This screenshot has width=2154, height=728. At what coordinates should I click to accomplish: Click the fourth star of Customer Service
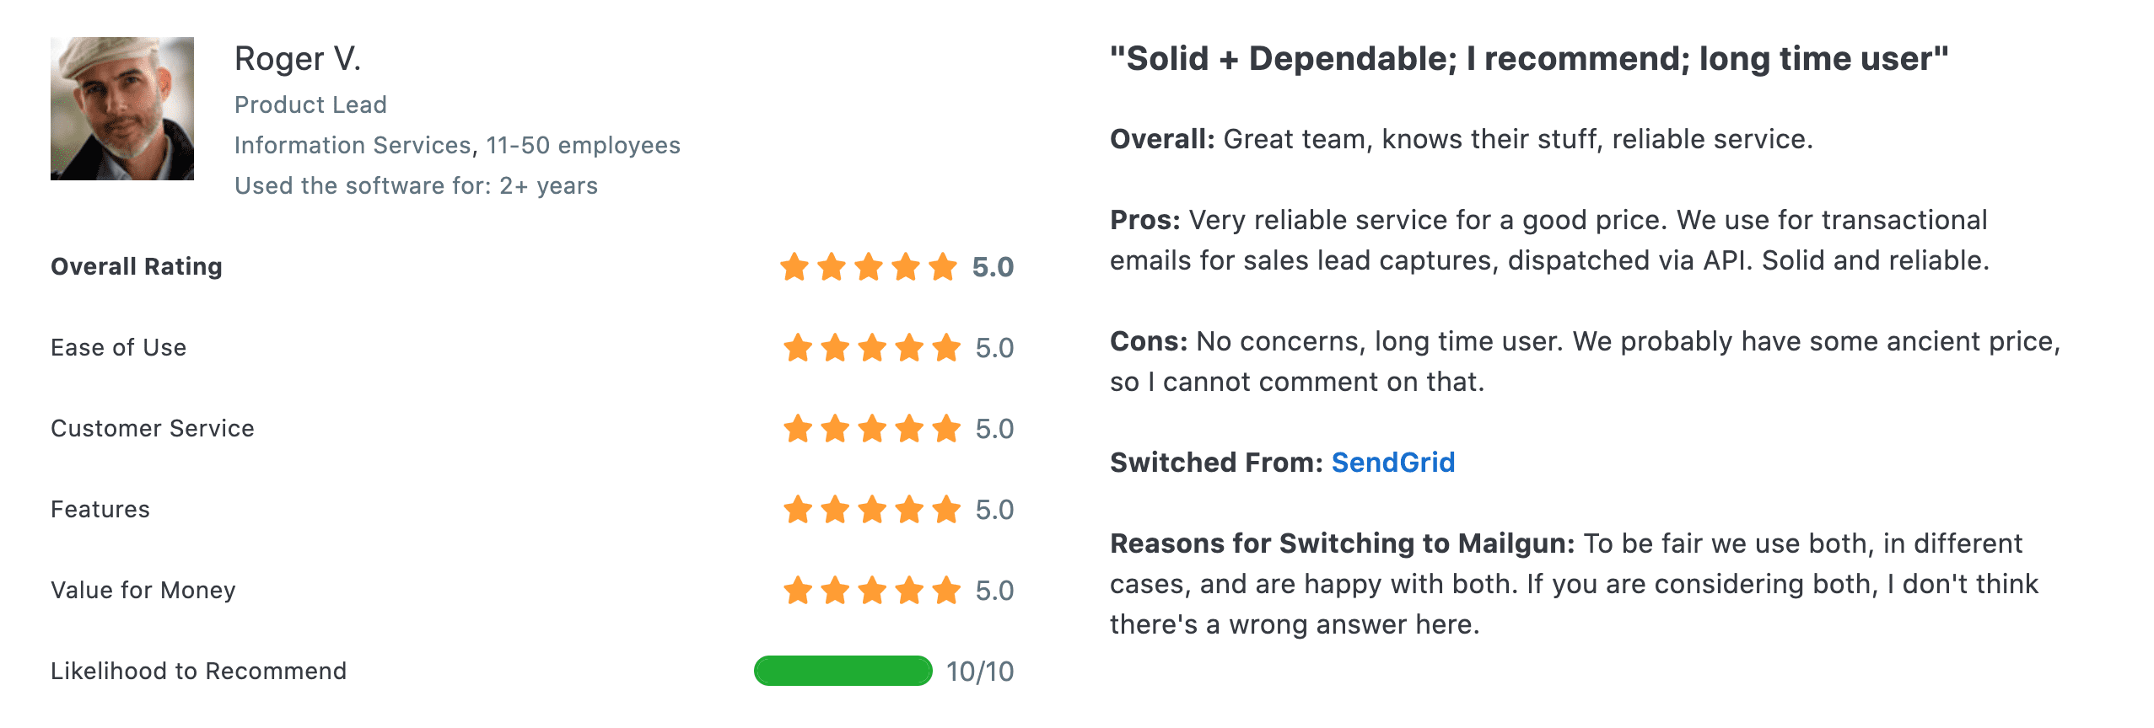click(909, 428)
